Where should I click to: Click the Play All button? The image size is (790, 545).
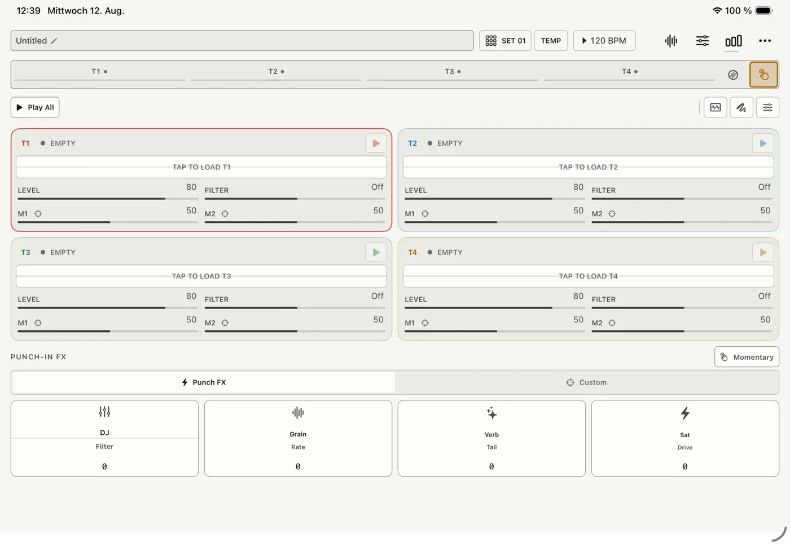click(35, 107)
